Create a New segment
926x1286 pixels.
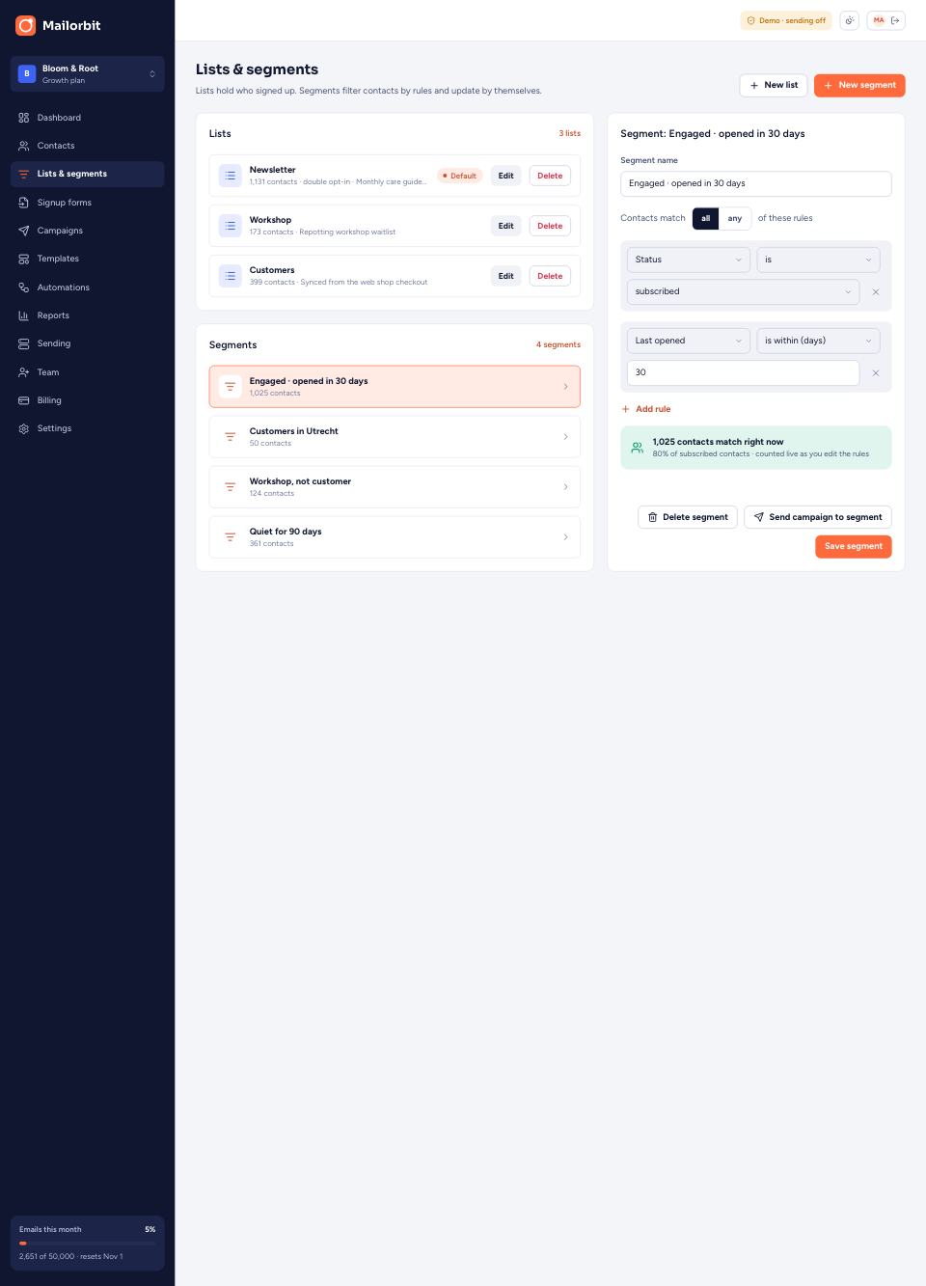point(859,85)
